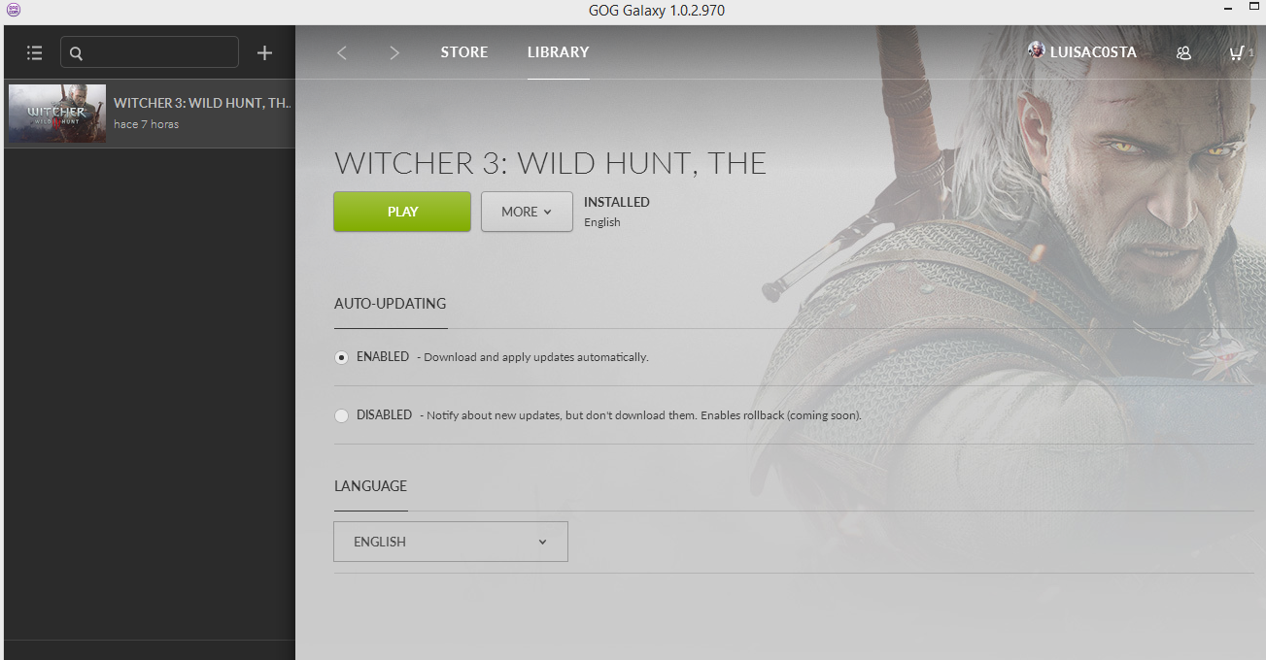Image resolution: width=1266 pixels, height=660 pixels.
Task: Switch to the STORE tab
Action: click(x=464, y=52)
